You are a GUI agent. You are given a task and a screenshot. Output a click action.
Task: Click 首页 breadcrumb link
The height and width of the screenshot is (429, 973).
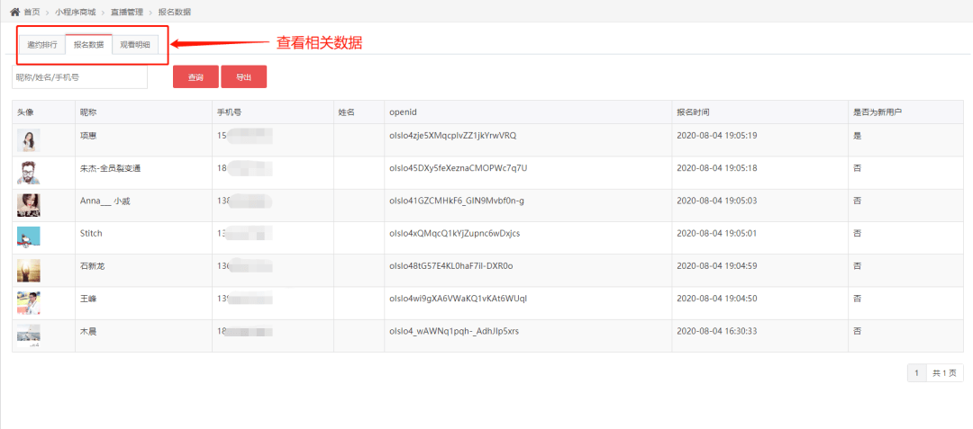click(32, 12)
